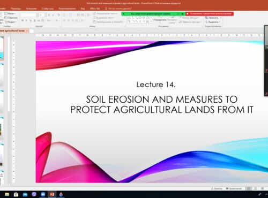Switch to Normal view icon in status bar
The height and width of the screenshot is (198, 268).
point(249,188)
